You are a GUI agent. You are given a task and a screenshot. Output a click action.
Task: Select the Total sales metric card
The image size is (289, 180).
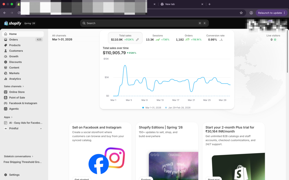click(x=125, y=38)
